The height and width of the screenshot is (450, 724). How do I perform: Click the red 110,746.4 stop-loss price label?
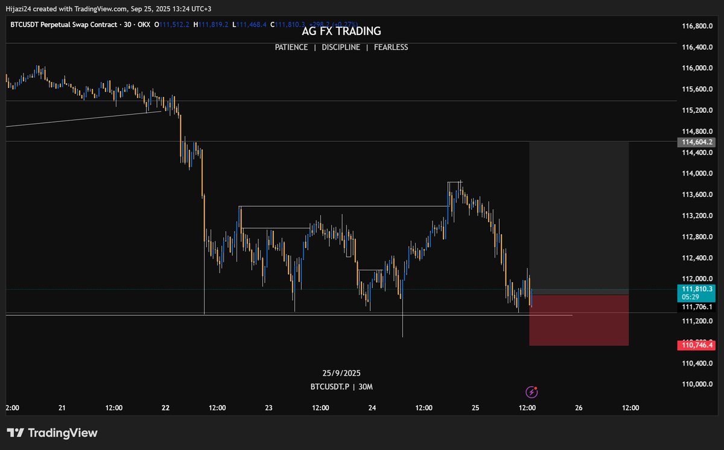pos(697,345)
